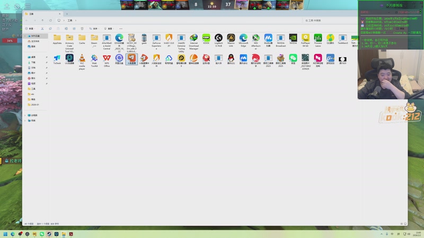The image size is (424, 238).
Task: Select the Steam folder
Action: (x=94, y=40)
